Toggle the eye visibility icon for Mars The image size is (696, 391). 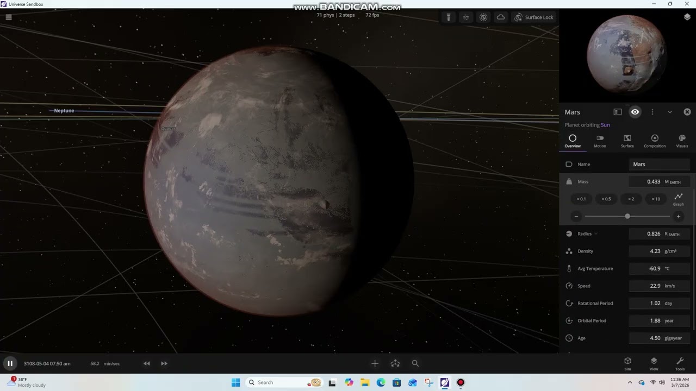635,112
